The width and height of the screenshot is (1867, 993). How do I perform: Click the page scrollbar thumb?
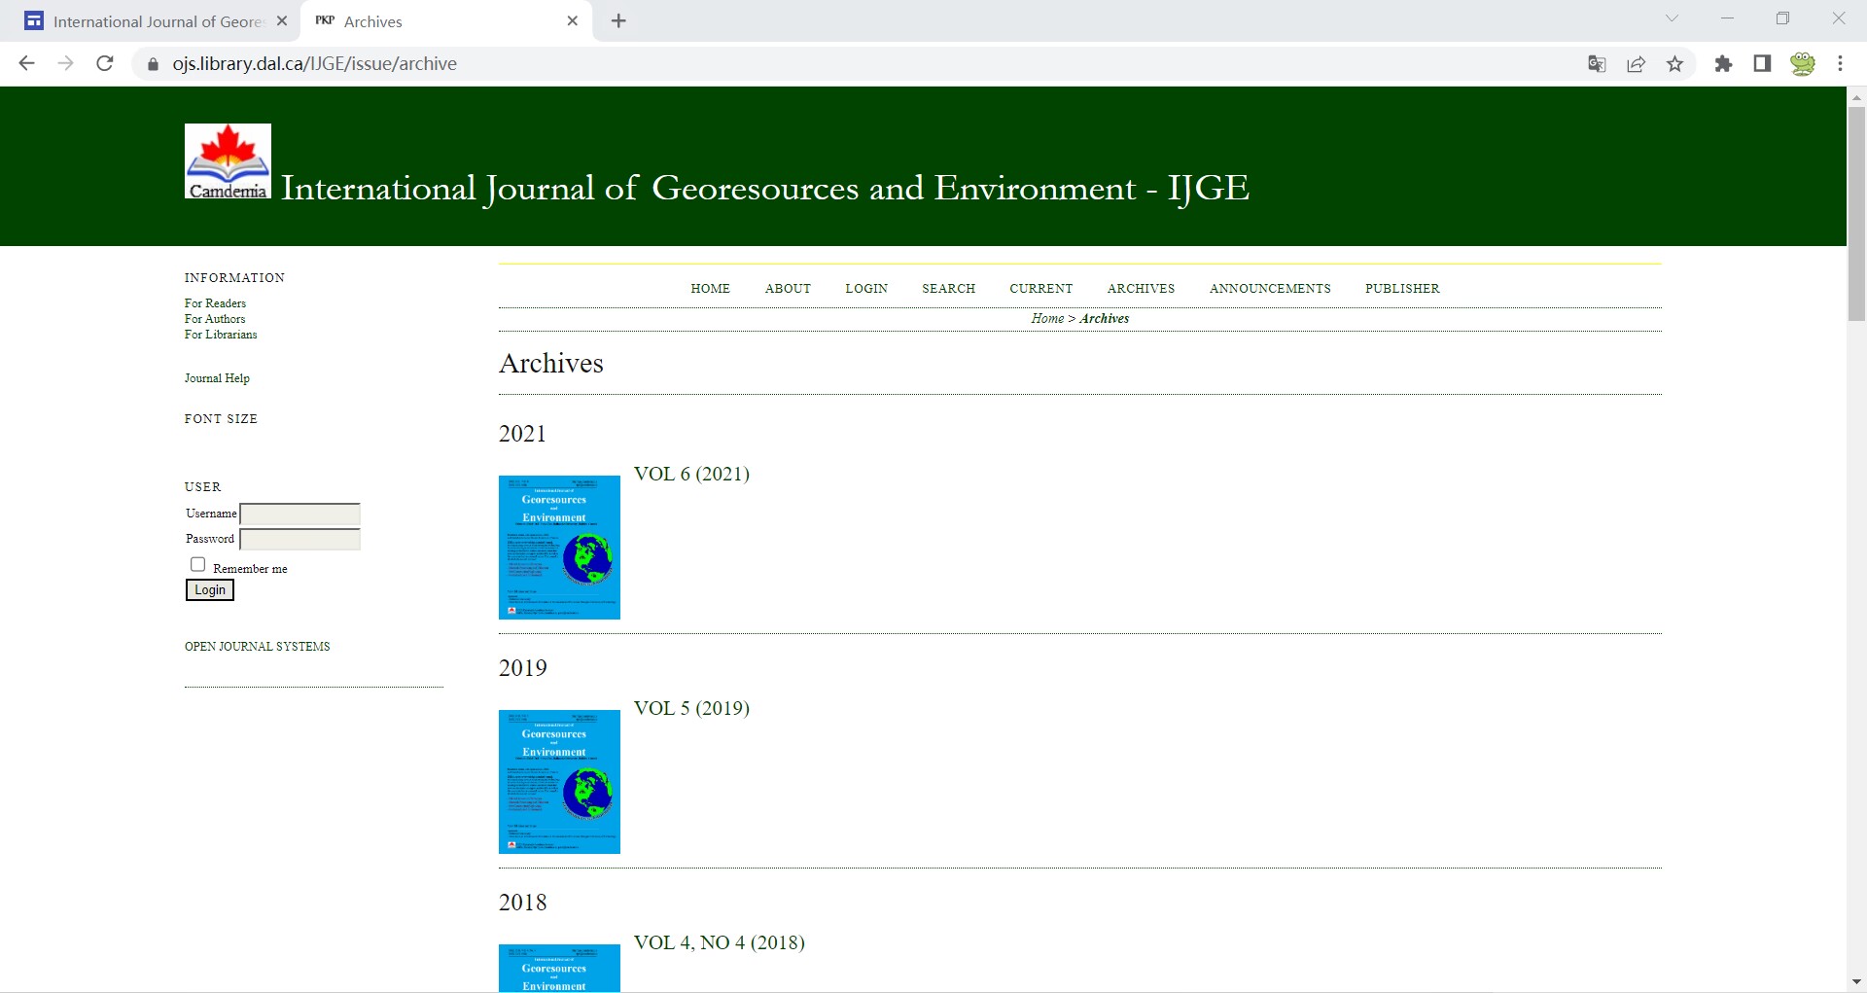(x=1856, y=214)
